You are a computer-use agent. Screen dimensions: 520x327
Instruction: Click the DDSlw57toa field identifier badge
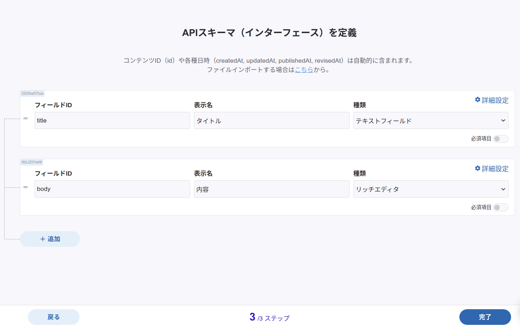pyautogui.click(x=32, y=93)
